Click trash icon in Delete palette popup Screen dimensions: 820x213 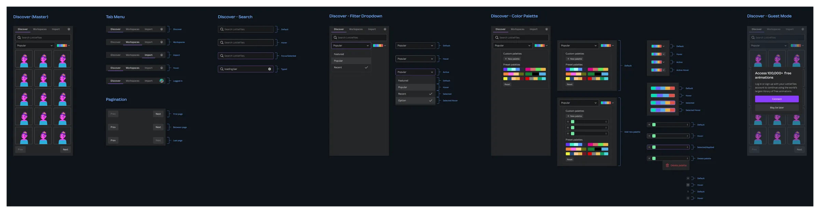click(667, 165)
